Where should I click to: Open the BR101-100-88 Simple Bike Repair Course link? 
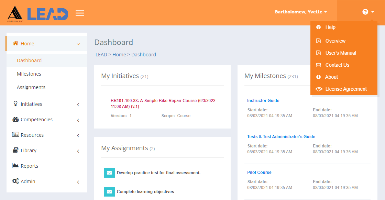tap(163, 103)
